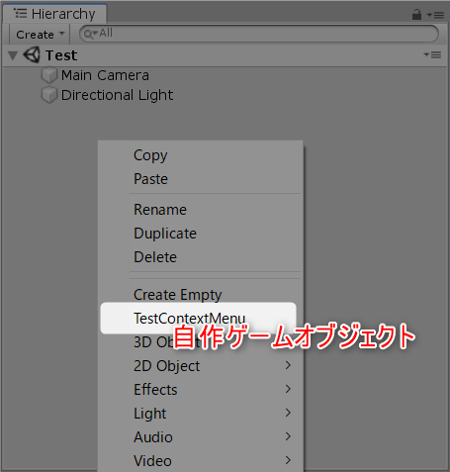Click the Unity logo icon beside Test
Screen dimensions: 450x472
coord(32,54)
